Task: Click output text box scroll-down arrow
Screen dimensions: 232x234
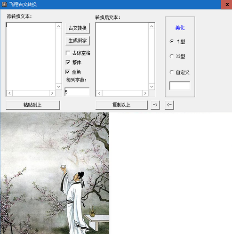Action: [152, 87]
